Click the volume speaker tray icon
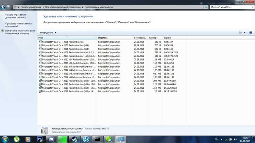255x143 pixels. [x=235, y=139]
